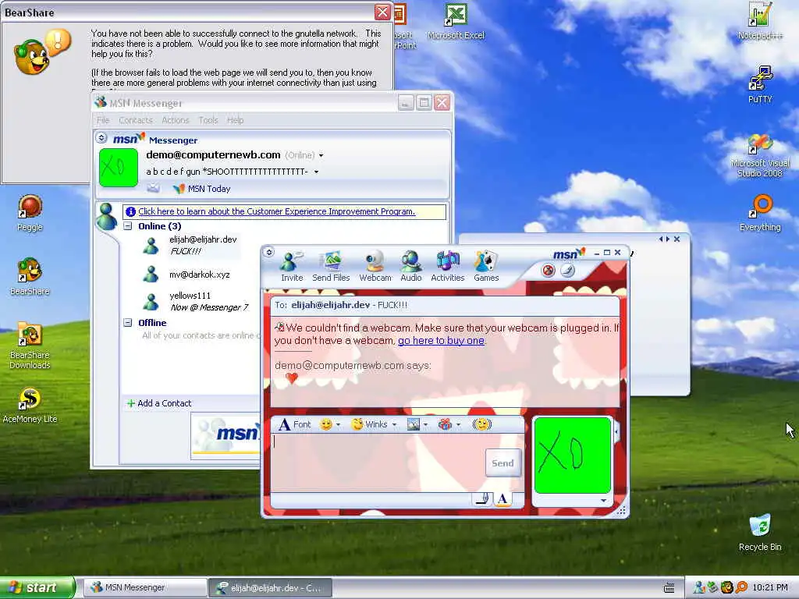
Task: Open PuTTY desktop shortcut
Action: tap(760, 85)
